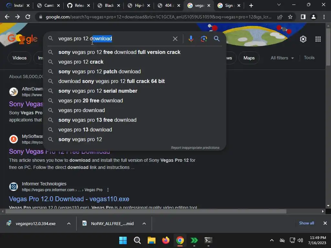Click the MySoftware result favicon

click(x=14, y=139)
